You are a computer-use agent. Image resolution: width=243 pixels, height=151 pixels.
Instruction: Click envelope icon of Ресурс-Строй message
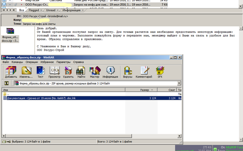(4, 5)
